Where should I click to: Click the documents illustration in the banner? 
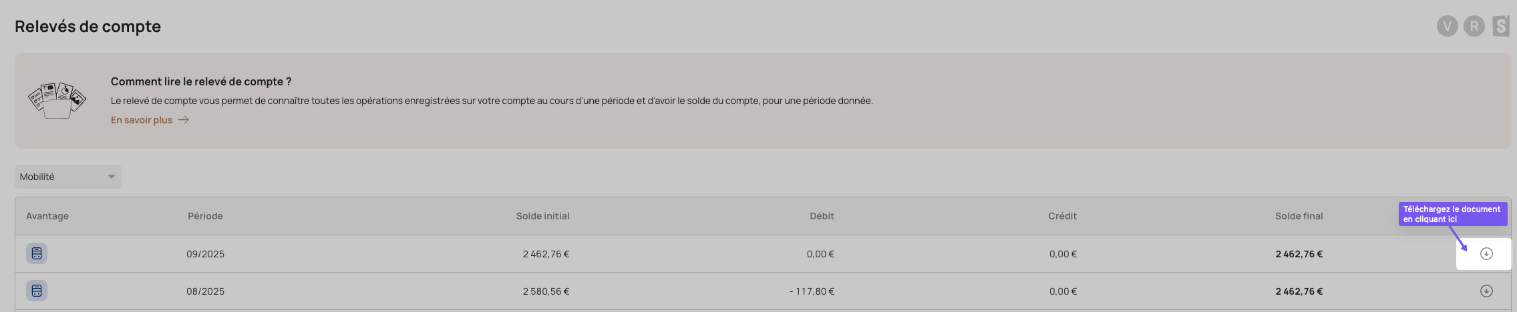click(x=57, y=101)
